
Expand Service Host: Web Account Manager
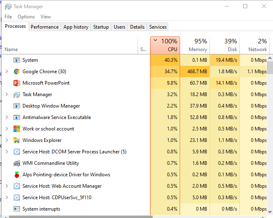click(x=7, y=186)
